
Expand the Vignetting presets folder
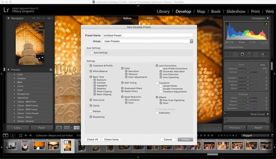point(14,98)
